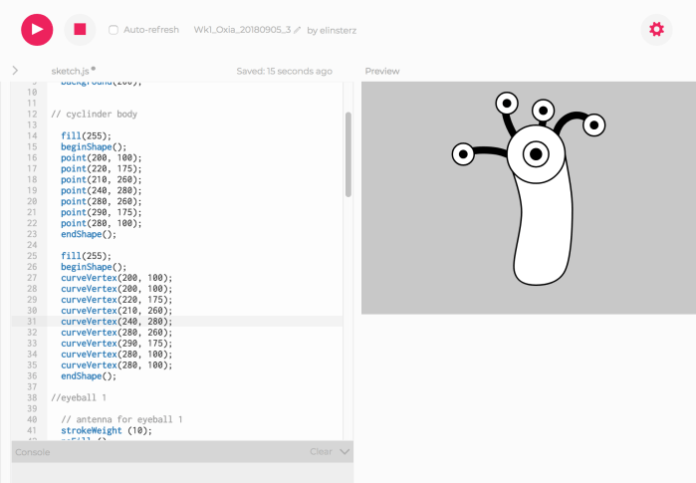The width and height of the screenshot is (696, 483).
Task: Click first beginShape() on line 15
Action: (94, 147)
